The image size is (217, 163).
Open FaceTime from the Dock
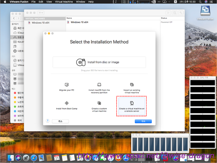click(103, 158)
